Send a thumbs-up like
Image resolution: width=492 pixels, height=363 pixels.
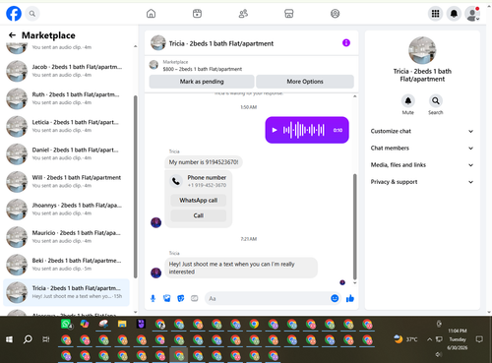(350, 298)
